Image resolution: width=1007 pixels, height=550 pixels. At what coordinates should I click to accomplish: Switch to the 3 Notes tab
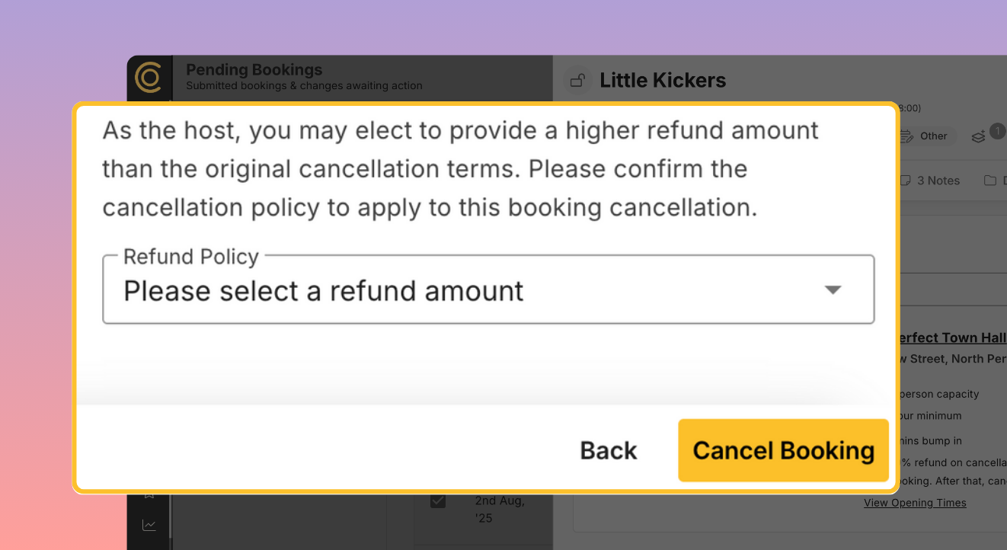pyautogui.click(x=929, y=181)
